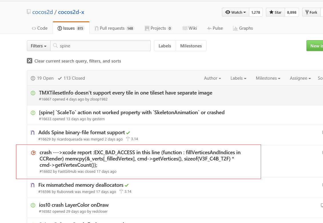Click the open issue icon for ios10 crash
This screenshot has height=223, width=323.
33,205
